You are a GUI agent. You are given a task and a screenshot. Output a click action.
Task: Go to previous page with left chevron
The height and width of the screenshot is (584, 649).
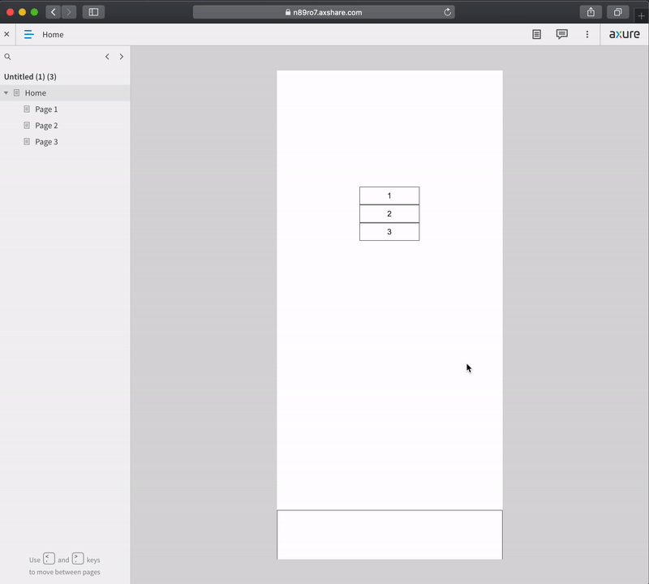pos(107,57)
